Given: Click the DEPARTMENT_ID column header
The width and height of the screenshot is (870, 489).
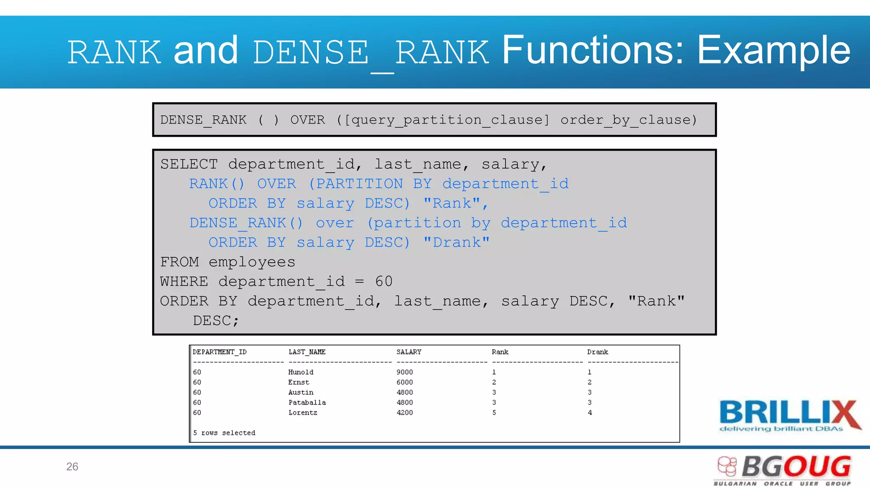Looking at the screenshot, I should pyautogui.click(x=220, y=352).
